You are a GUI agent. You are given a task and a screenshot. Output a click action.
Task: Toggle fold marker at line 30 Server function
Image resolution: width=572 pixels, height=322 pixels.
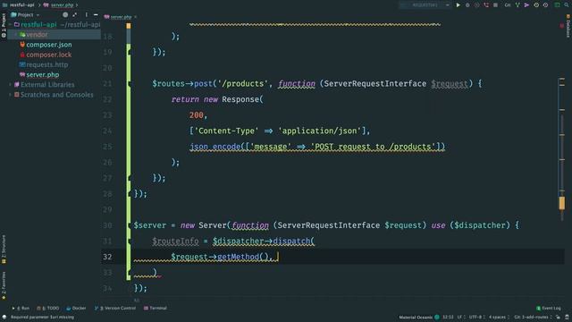click(x=129, y=225)
